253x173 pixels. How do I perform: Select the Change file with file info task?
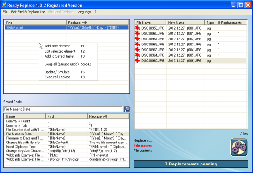tap(67, 143)
